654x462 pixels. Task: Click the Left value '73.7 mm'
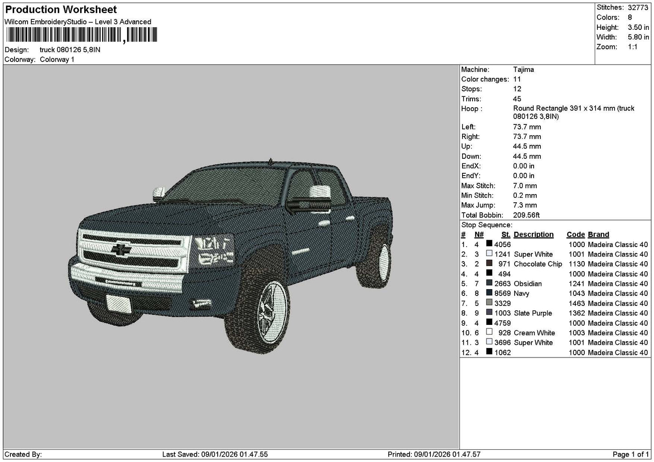click(x=527, y=127)
